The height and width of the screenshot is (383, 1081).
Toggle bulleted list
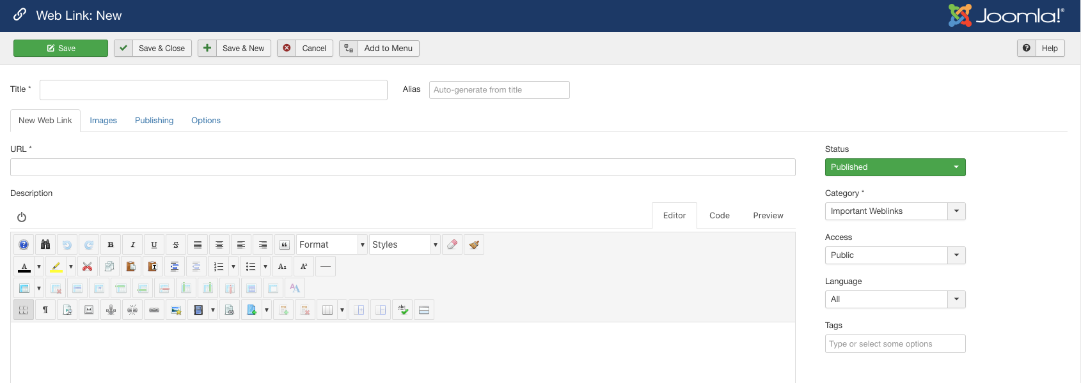pyautogui.click(x=250, y=266)
